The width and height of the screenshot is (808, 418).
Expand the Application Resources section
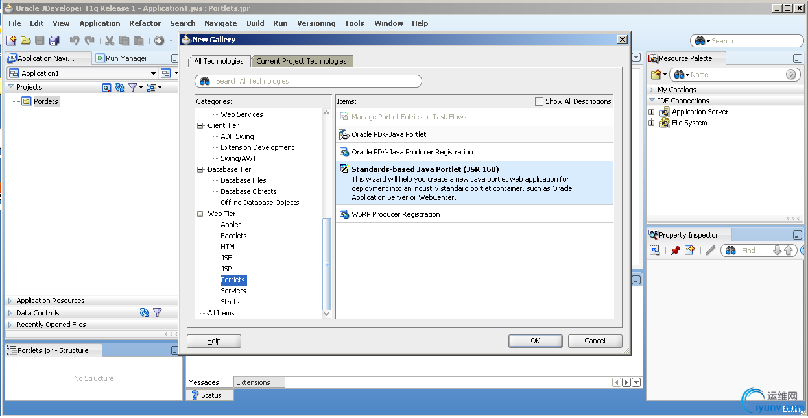10,301
